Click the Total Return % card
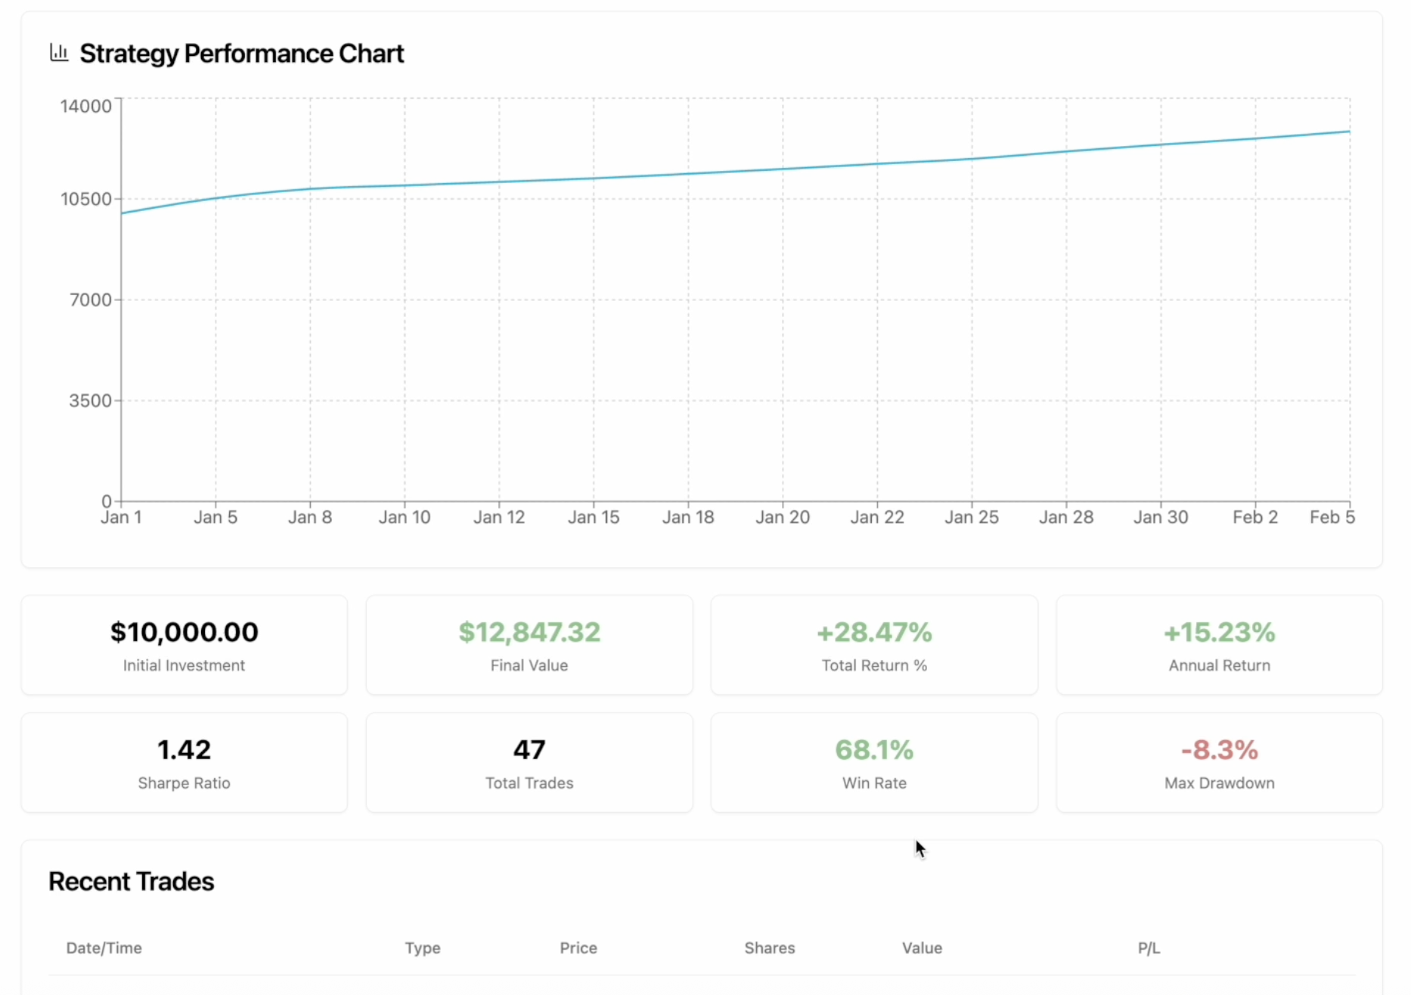The height and width of the screenshot is (995, 1411). 873,645
